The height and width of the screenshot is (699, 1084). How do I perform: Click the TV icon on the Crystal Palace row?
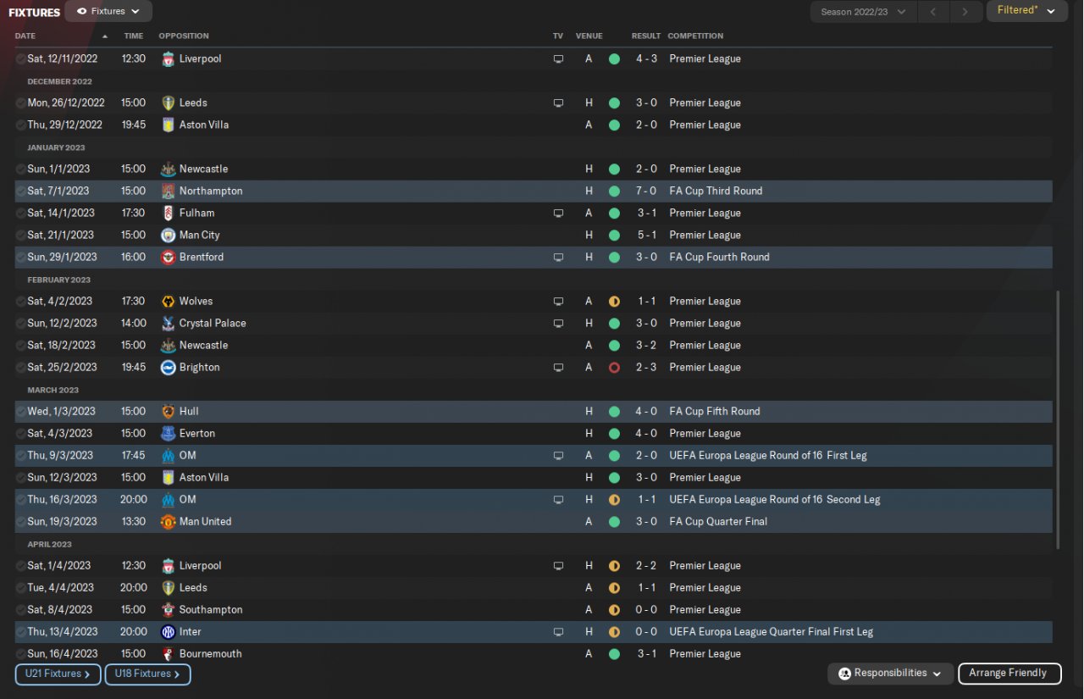pyautogui.click(x=558, y=324)
